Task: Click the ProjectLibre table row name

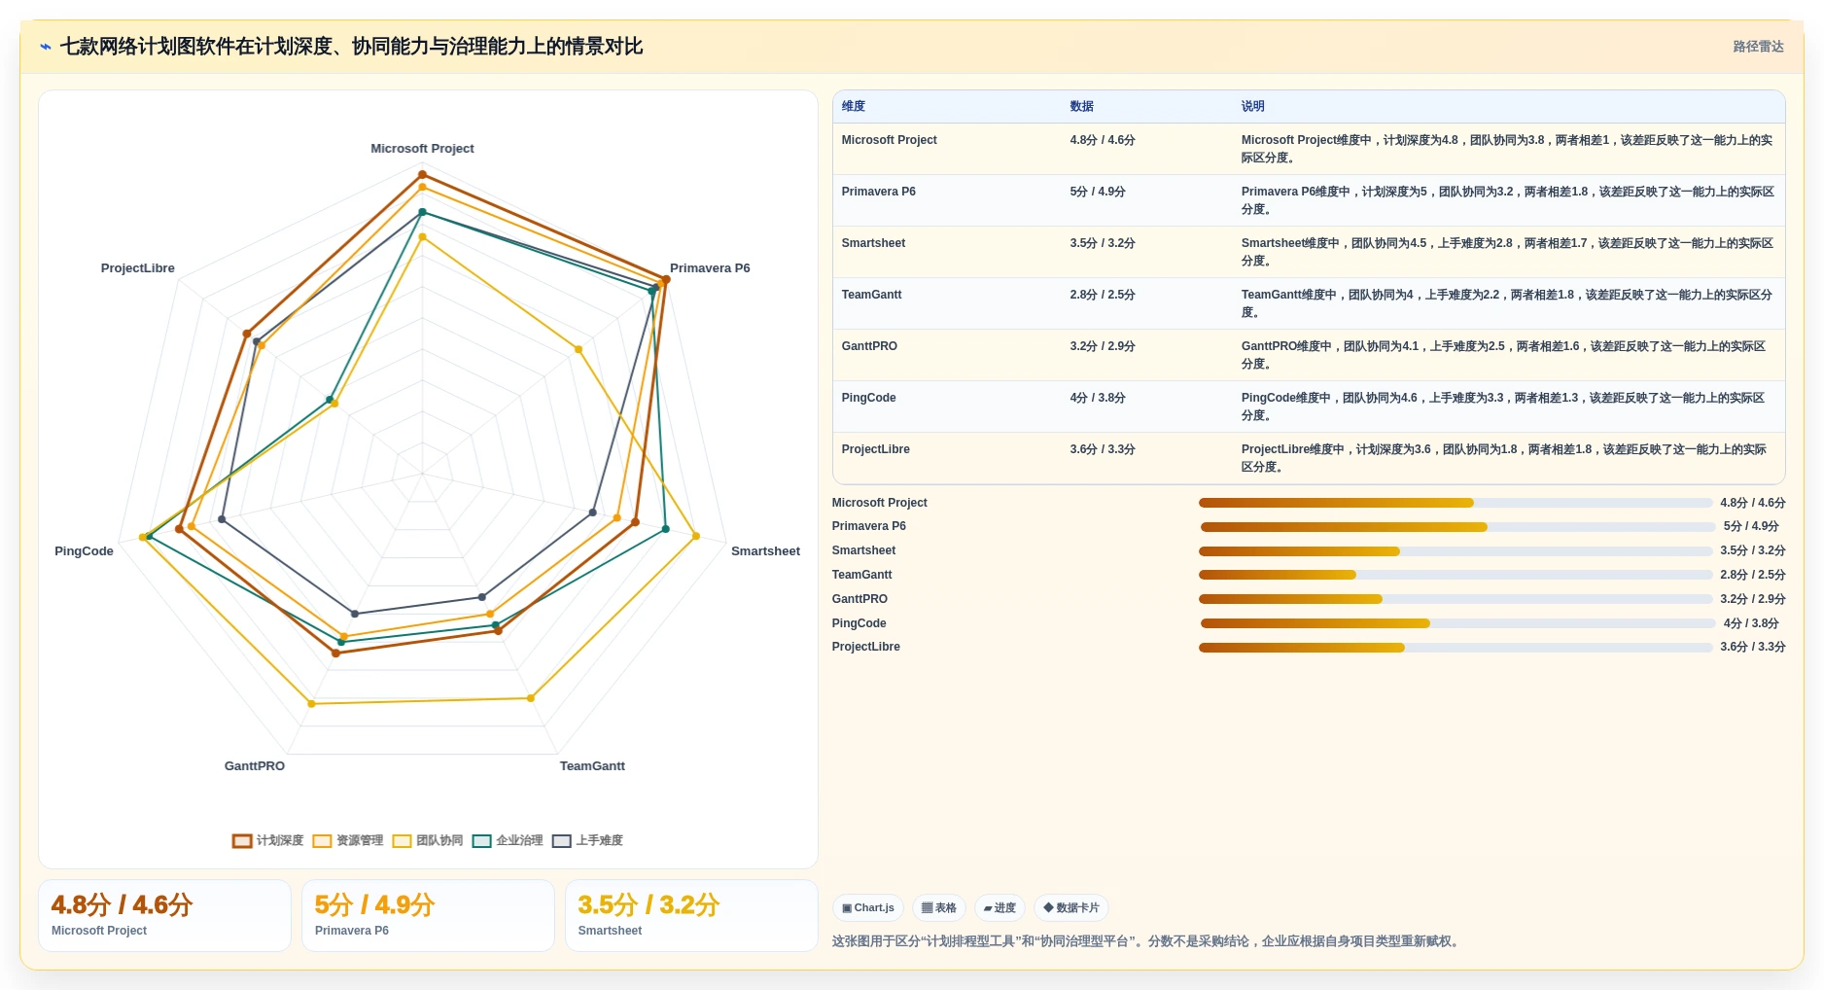Action: 876,449
